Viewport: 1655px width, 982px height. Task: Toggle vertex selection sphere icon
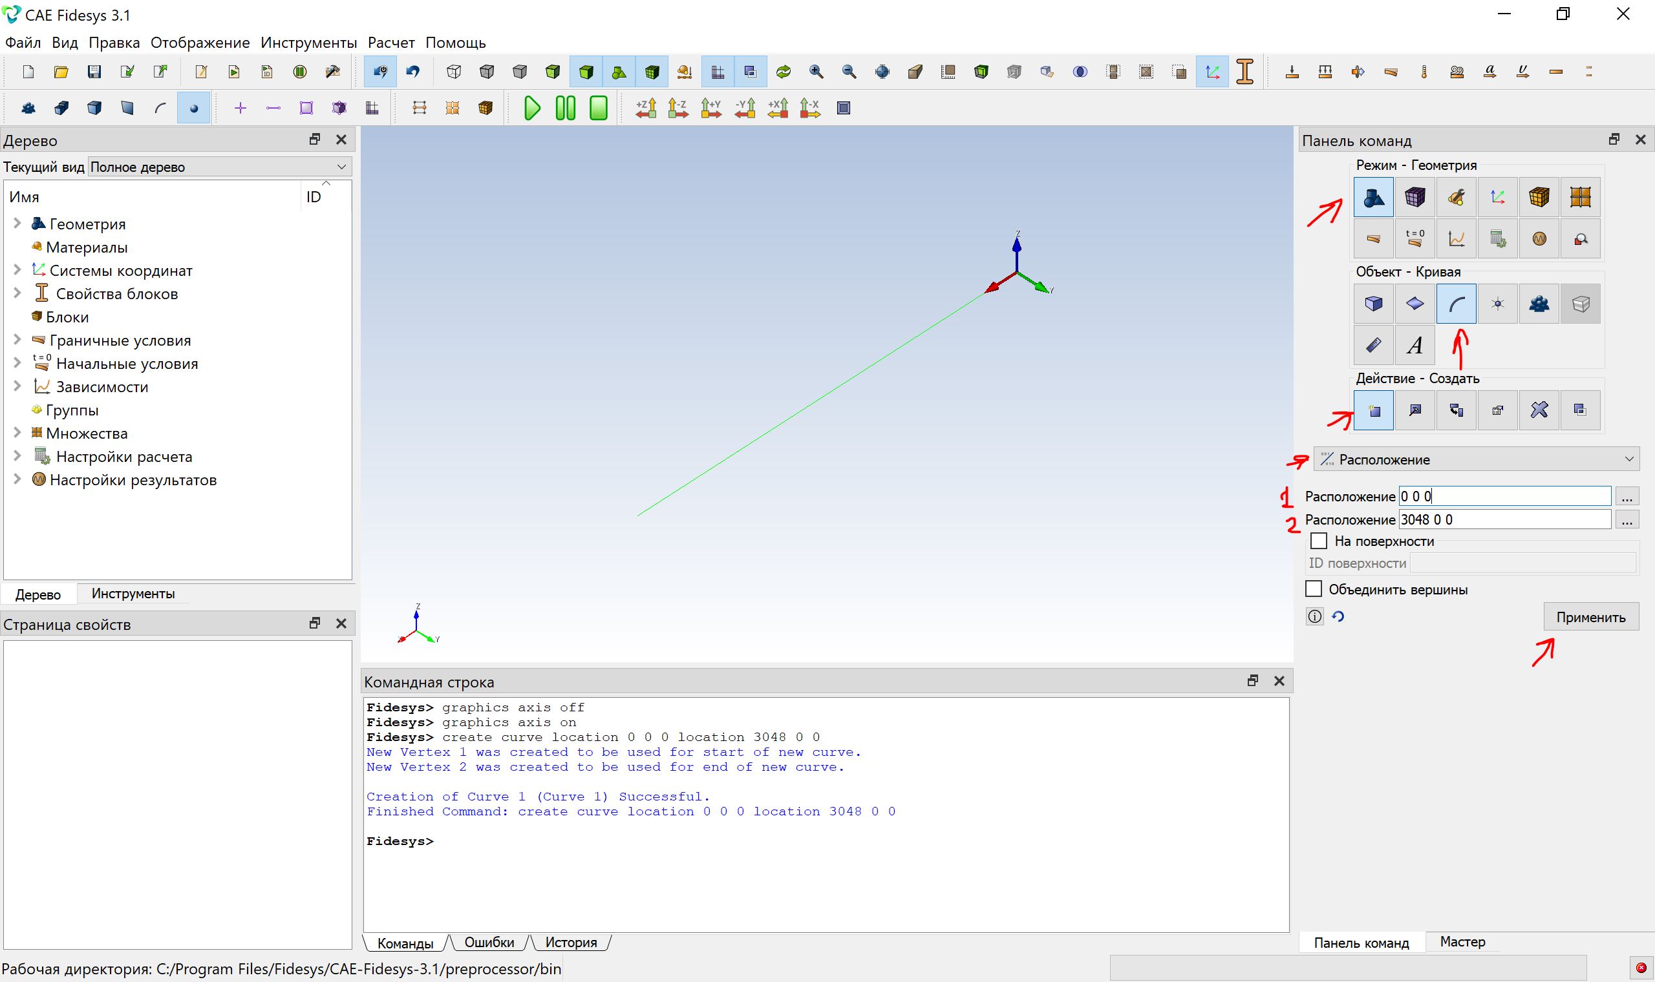[x=193, y=108]
